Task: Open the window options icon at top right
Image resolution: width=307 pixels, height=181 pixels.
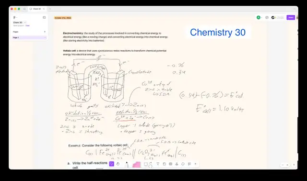Action: pyautogui.click(x=295, y=9)
